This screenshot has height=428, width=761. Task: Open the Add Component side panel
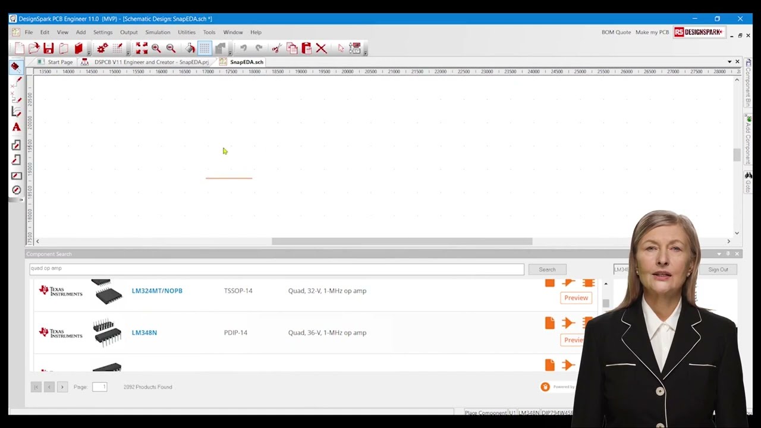[x=748, y=140]
